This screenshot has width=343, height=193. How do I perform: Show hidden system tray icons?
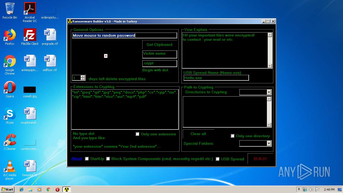click(x=299, y=190)
